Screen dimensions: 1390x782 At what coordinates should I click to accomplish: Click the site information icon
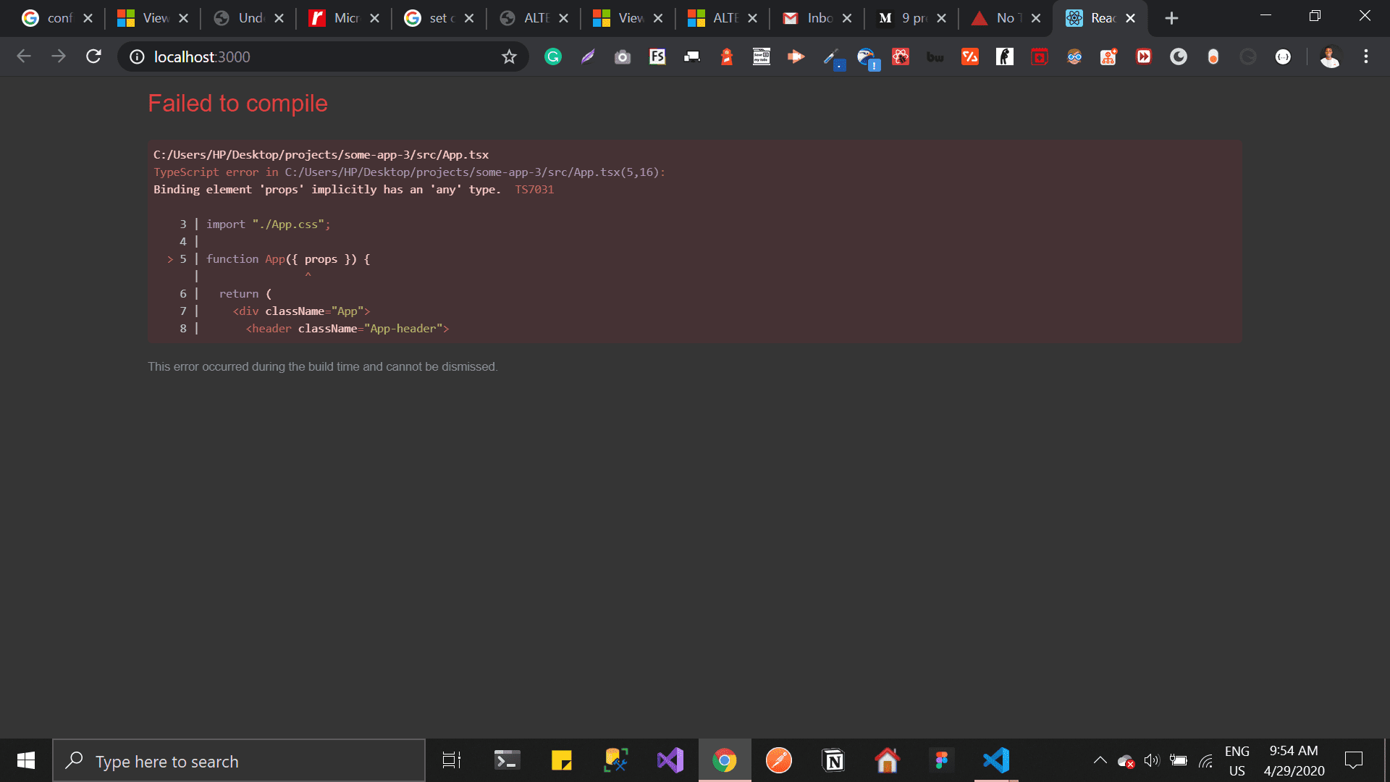(x=137, y=56)
